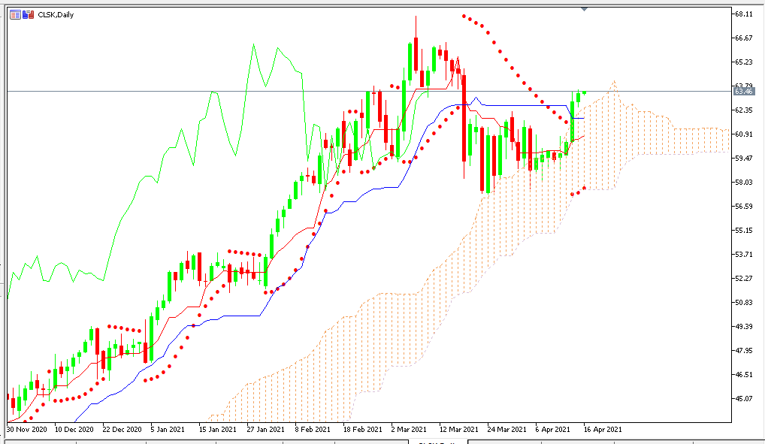Click the 5 Jan 2021 date label

click(168, 430)
